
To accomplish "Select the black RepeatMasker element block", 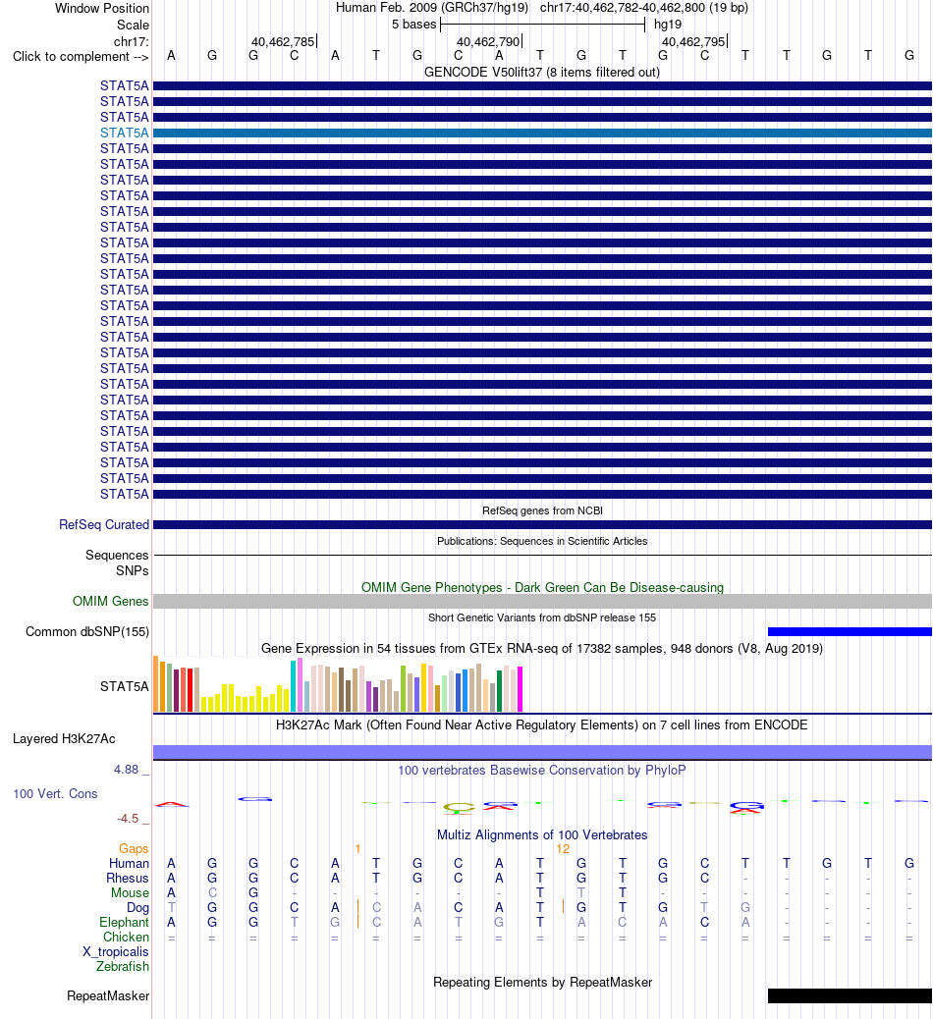I will [x=850, y=995].
